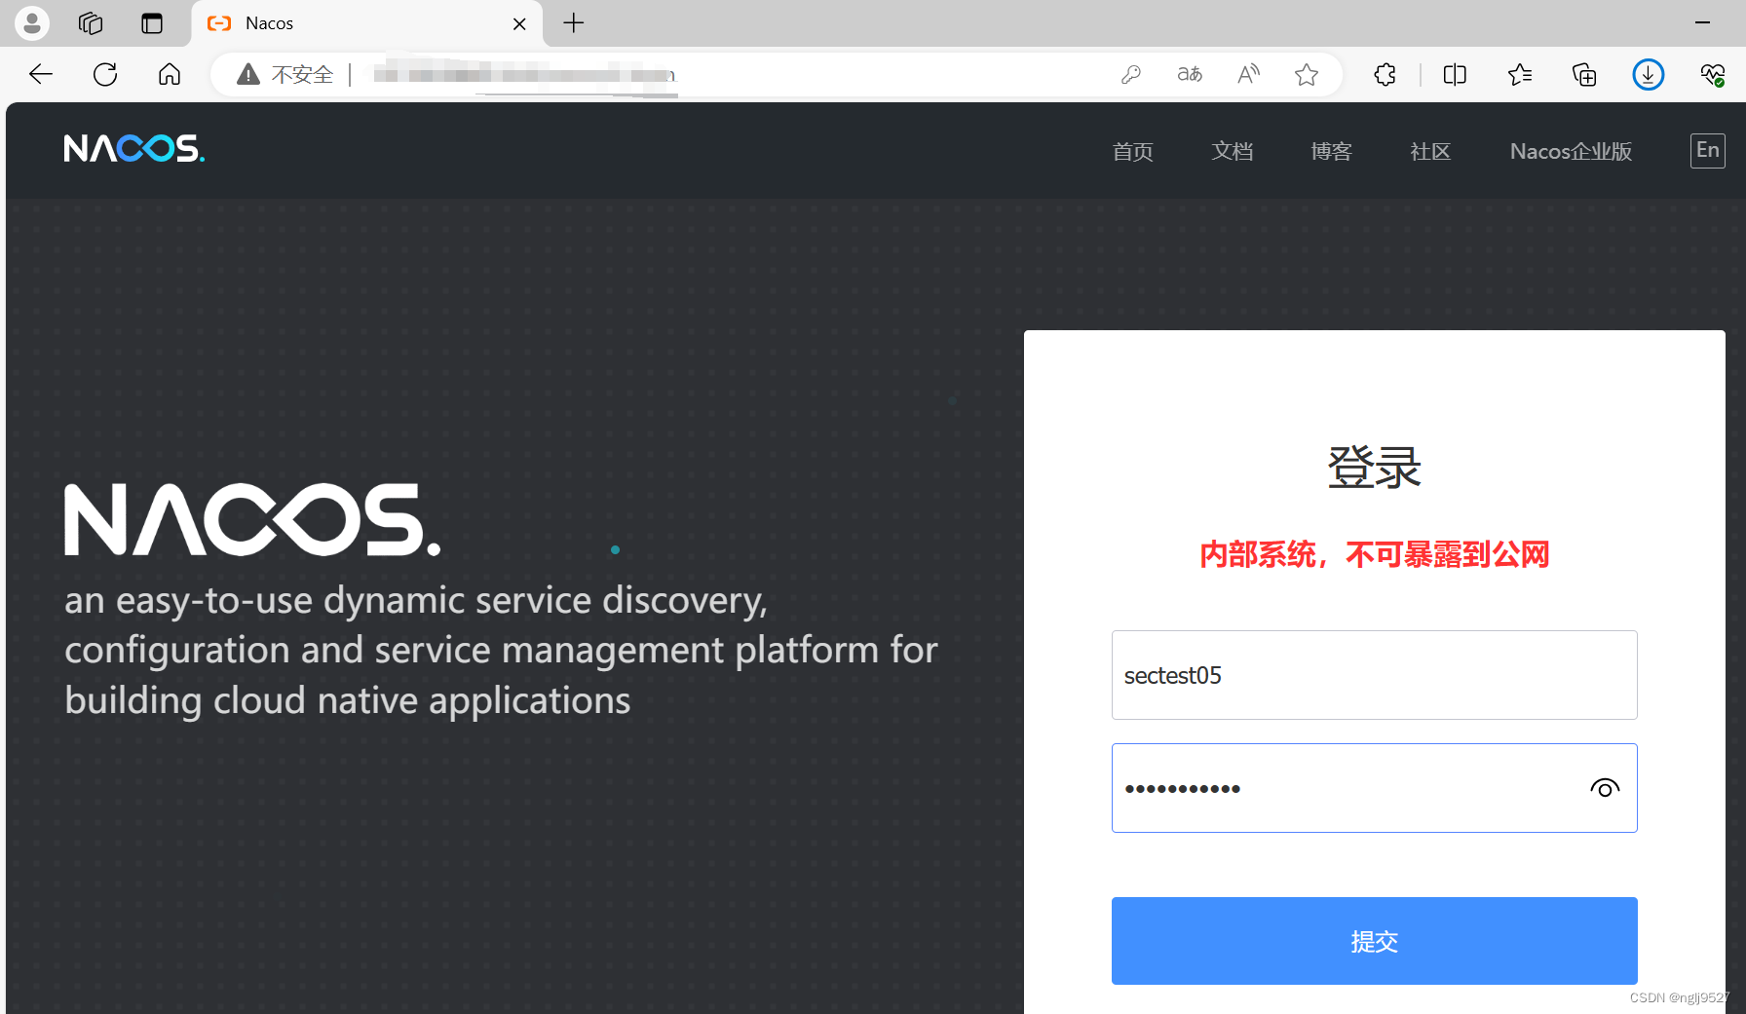The image size is (1746, 1014).
Task: Open the 文档 navigation item
Action: pos(1232,151)
